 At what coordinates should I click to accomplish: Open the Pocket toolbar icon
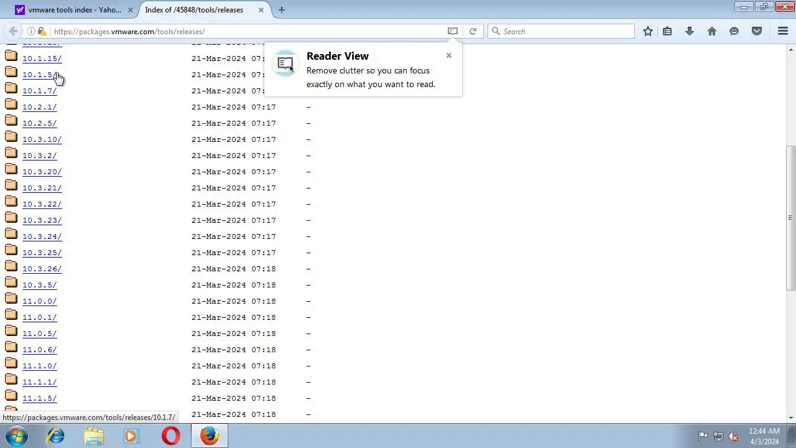pyautogui.click(x=757, y=31)
